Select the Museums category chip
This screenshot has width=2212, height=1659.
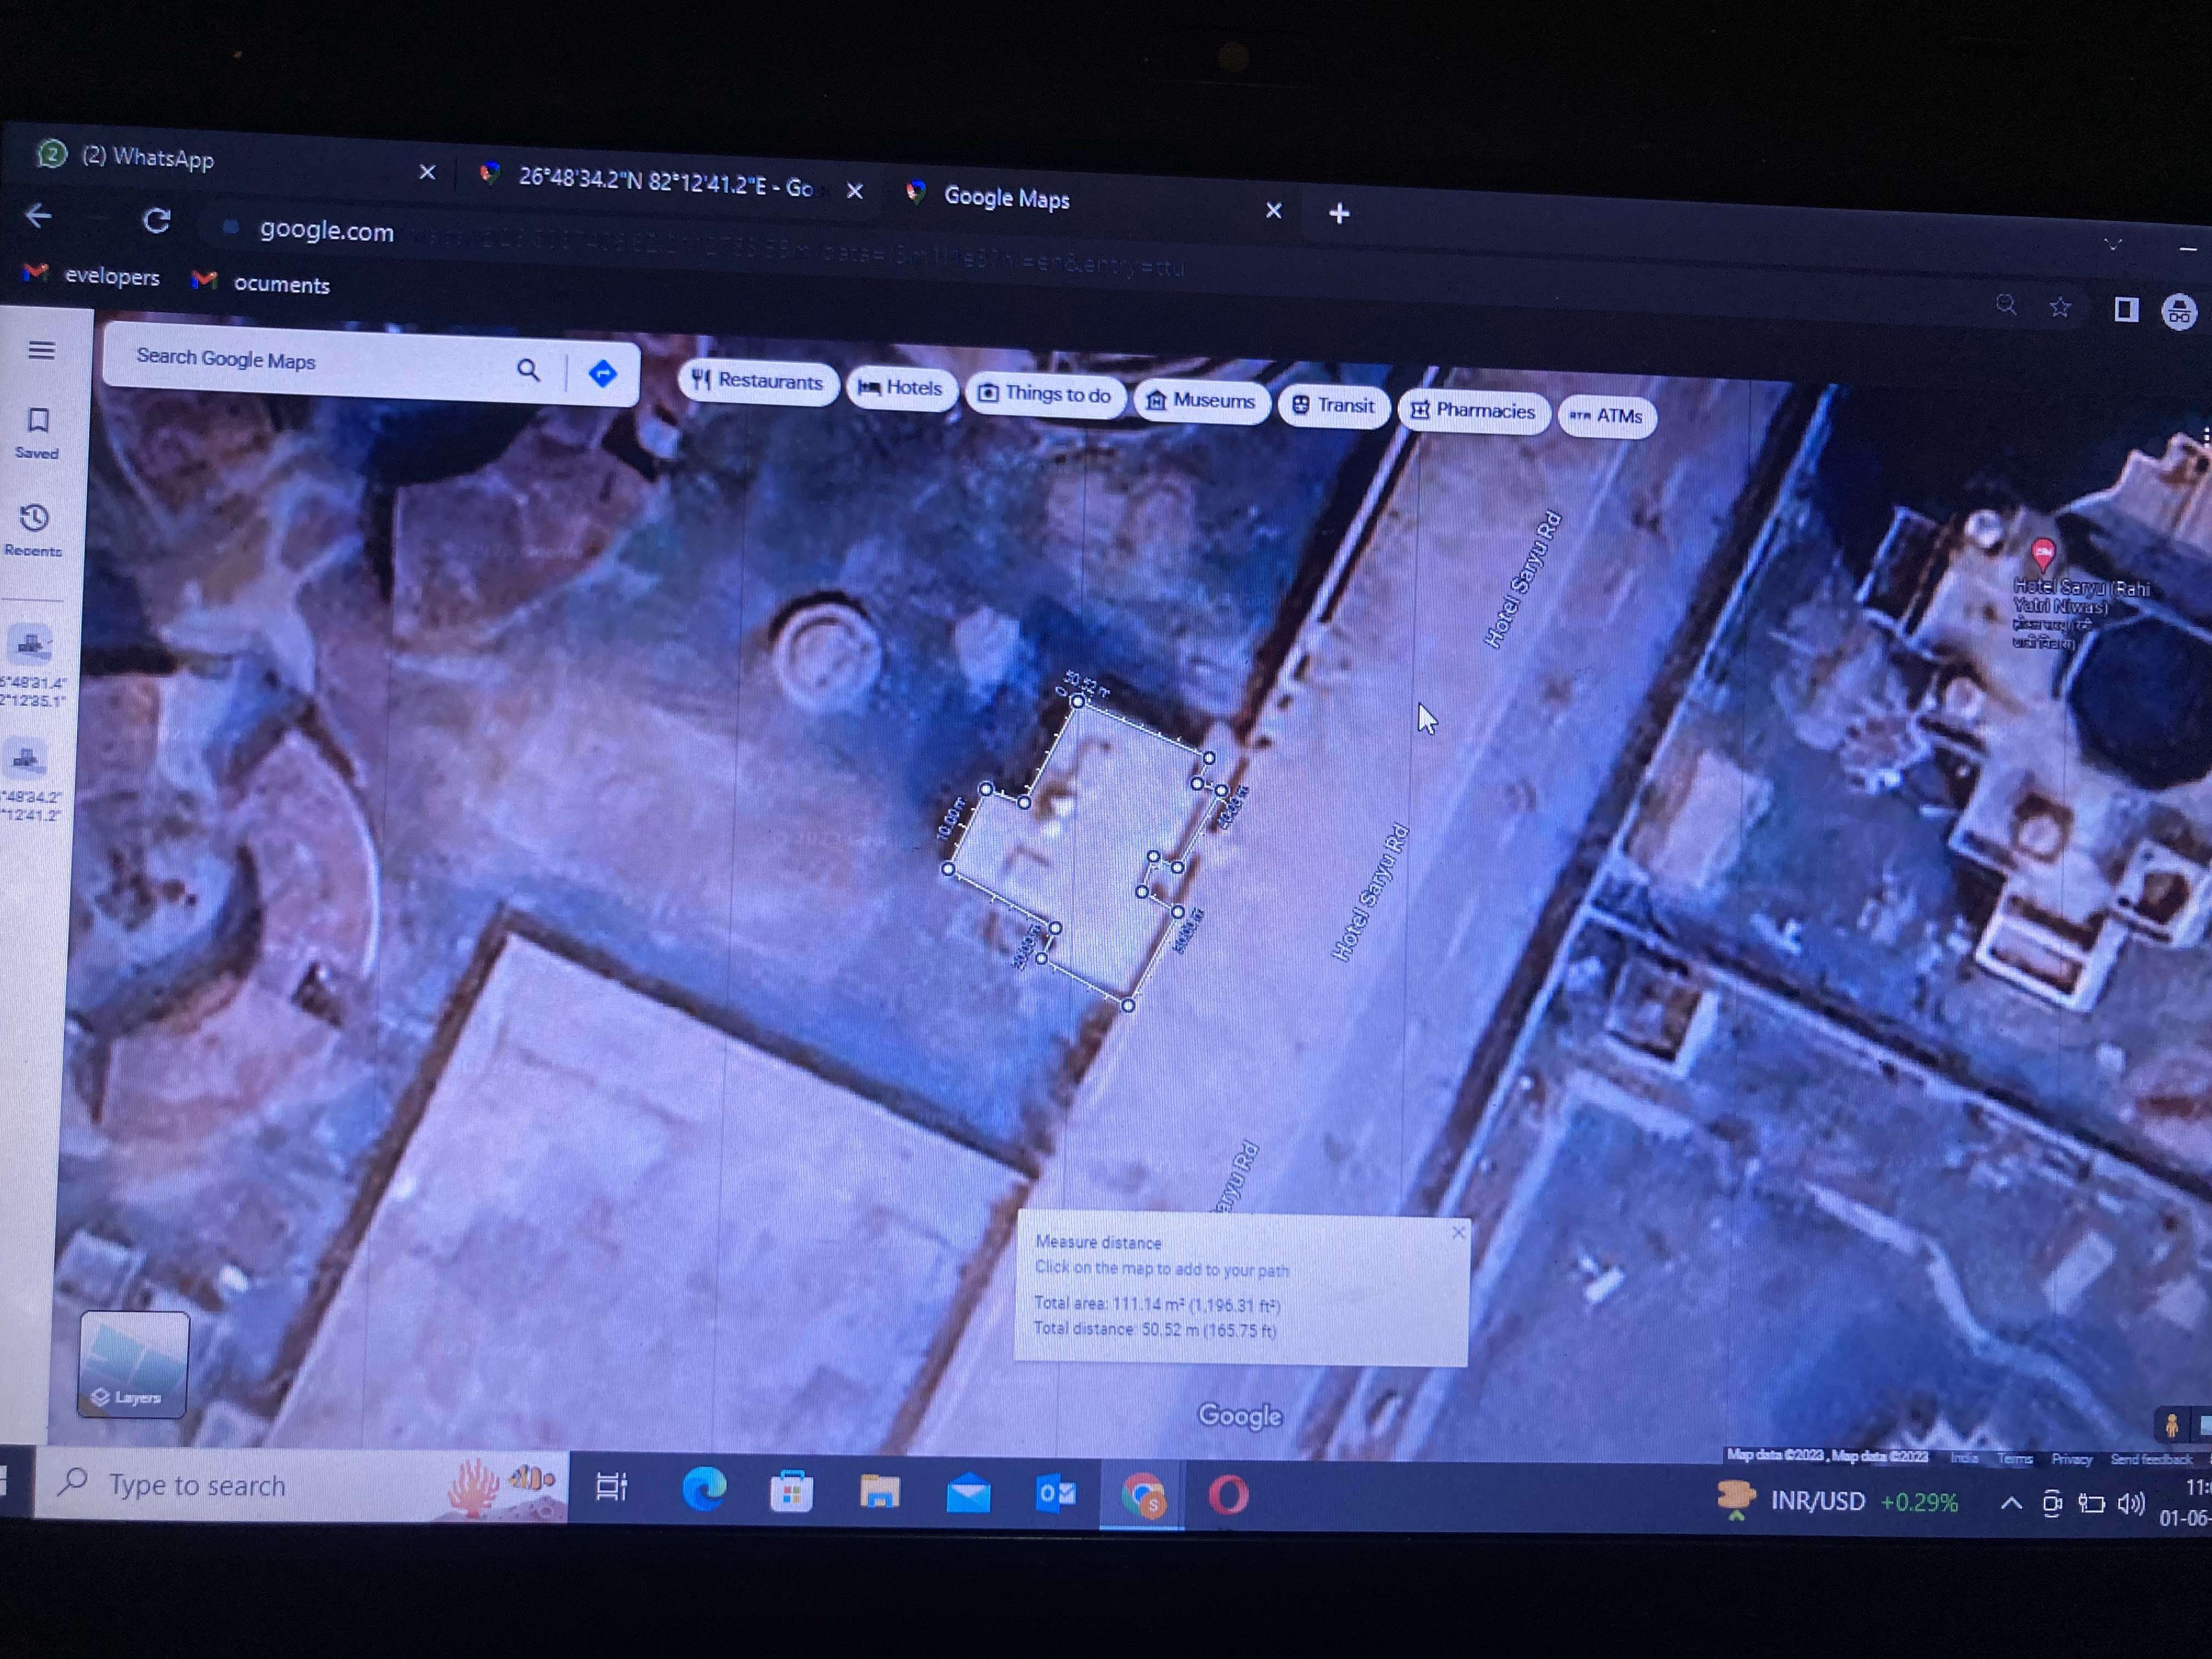pos(1201,401)
